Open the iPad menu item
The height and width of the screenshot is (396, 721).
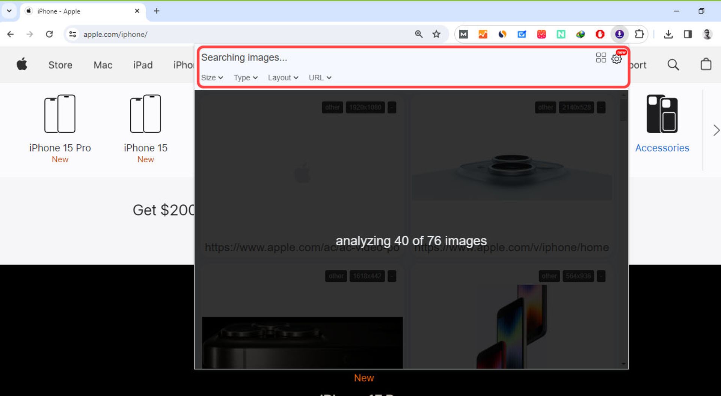coord(143,65)
